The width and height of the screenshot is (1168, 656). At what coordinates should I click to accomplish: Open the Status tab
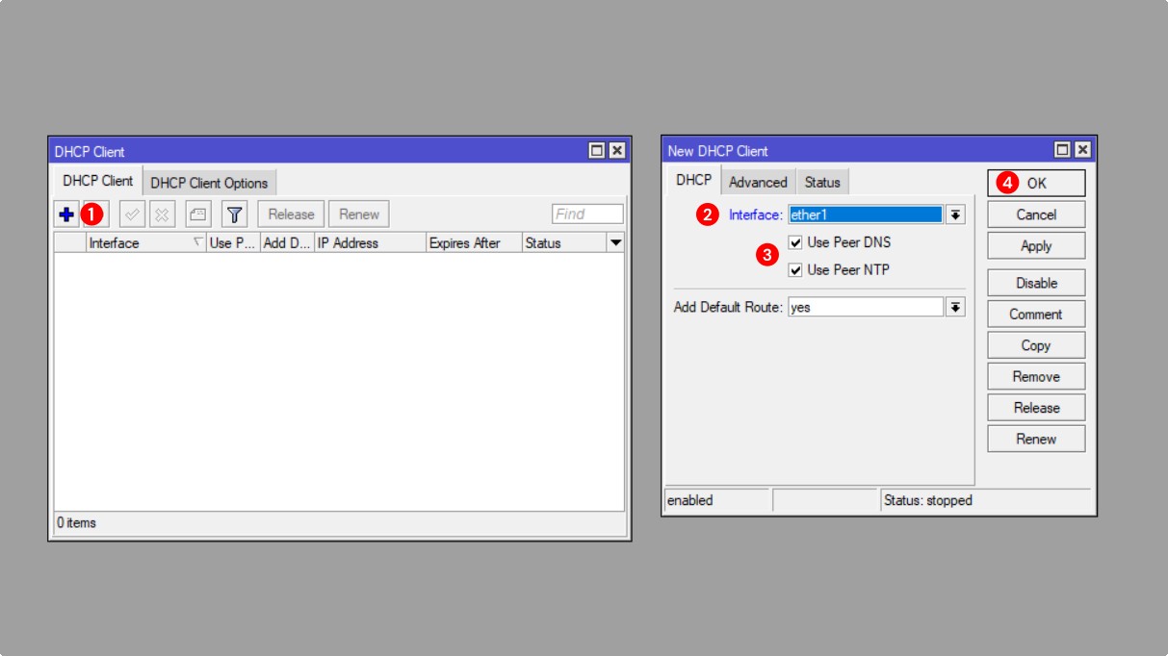click(822, 182)
